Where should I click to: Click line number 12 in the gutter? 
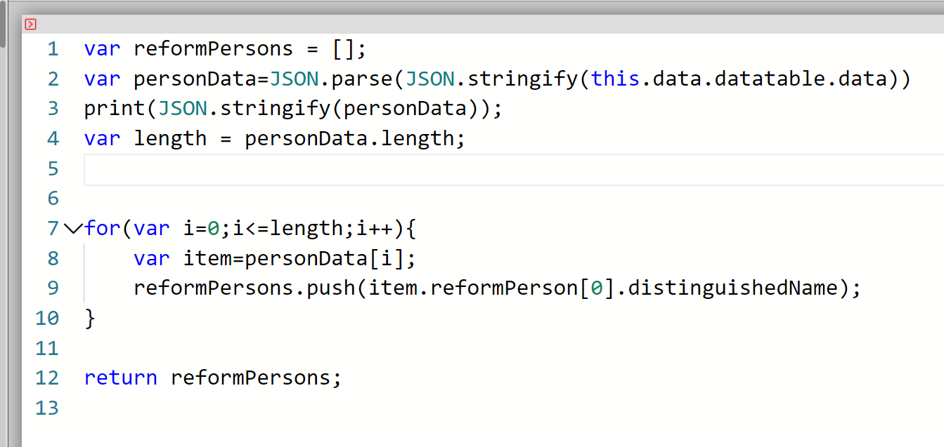click(47, 378)
